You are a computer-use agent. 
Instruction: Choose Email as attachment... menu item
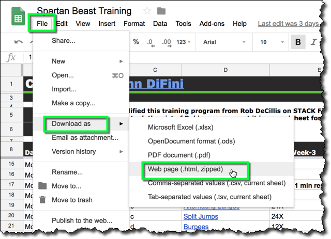click(81, 138)
